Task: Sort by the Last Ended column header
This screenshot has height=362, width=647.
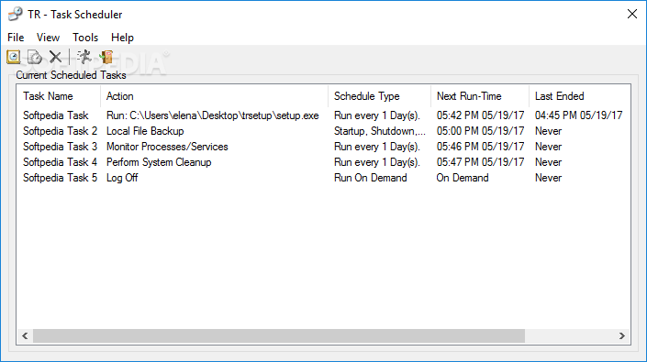Action: coord(580,96)
